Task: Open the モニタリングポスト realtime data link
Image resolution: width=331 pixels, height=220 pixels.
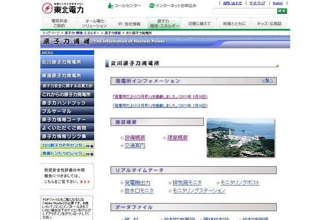Action: [x=240, y=183]
